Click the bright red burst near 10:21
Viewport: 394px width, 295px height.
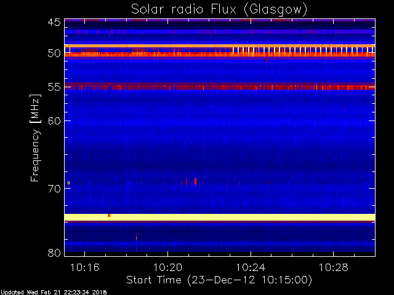click(x=195, y=181)
